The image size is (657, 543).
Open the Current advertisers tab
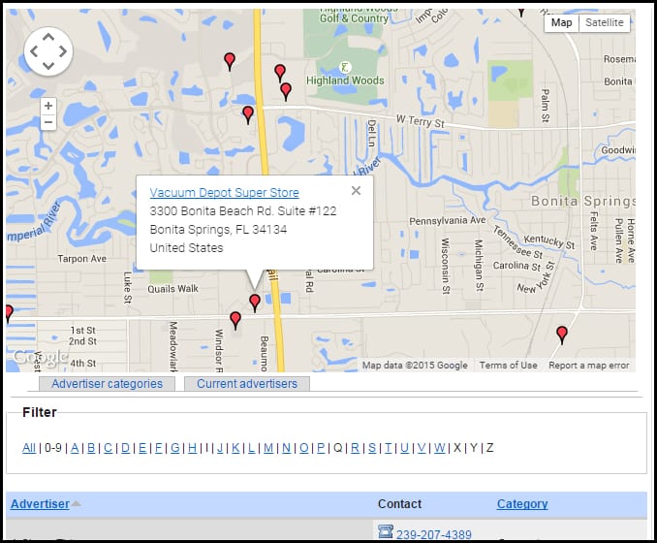[247, 384]
